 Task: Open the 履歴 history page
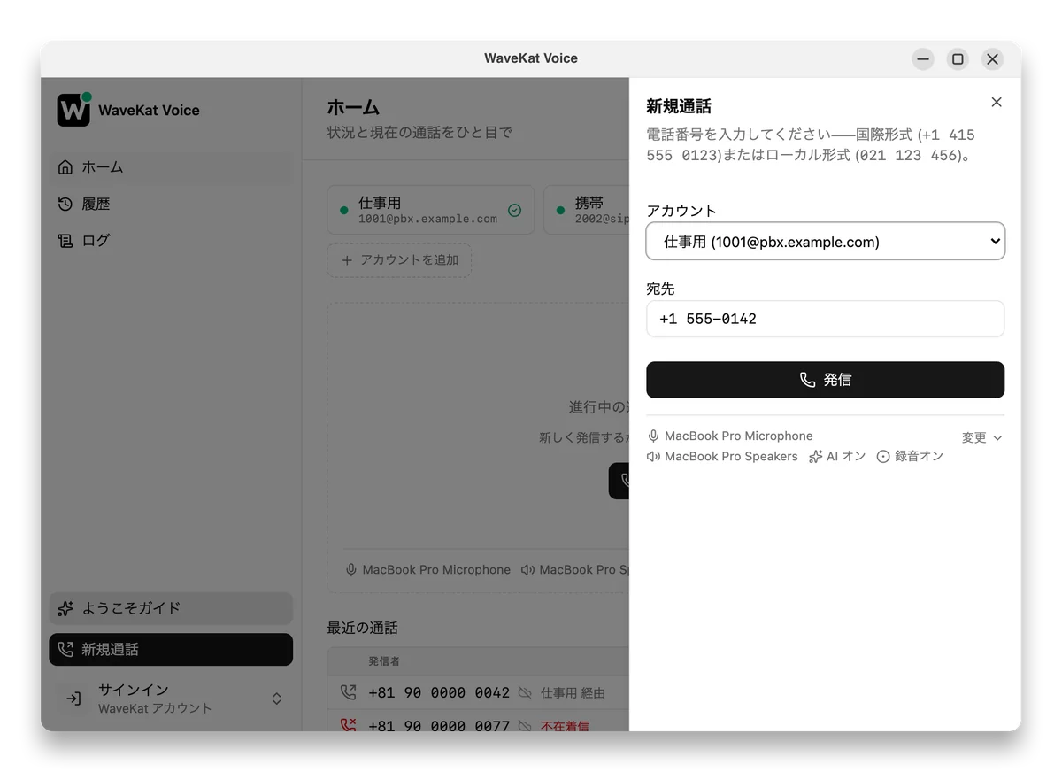click(171, 204)
